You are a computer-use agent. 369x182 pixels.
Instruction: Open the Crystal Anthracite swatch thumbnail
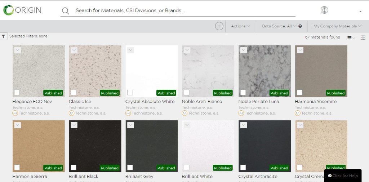tap(264, 146)
